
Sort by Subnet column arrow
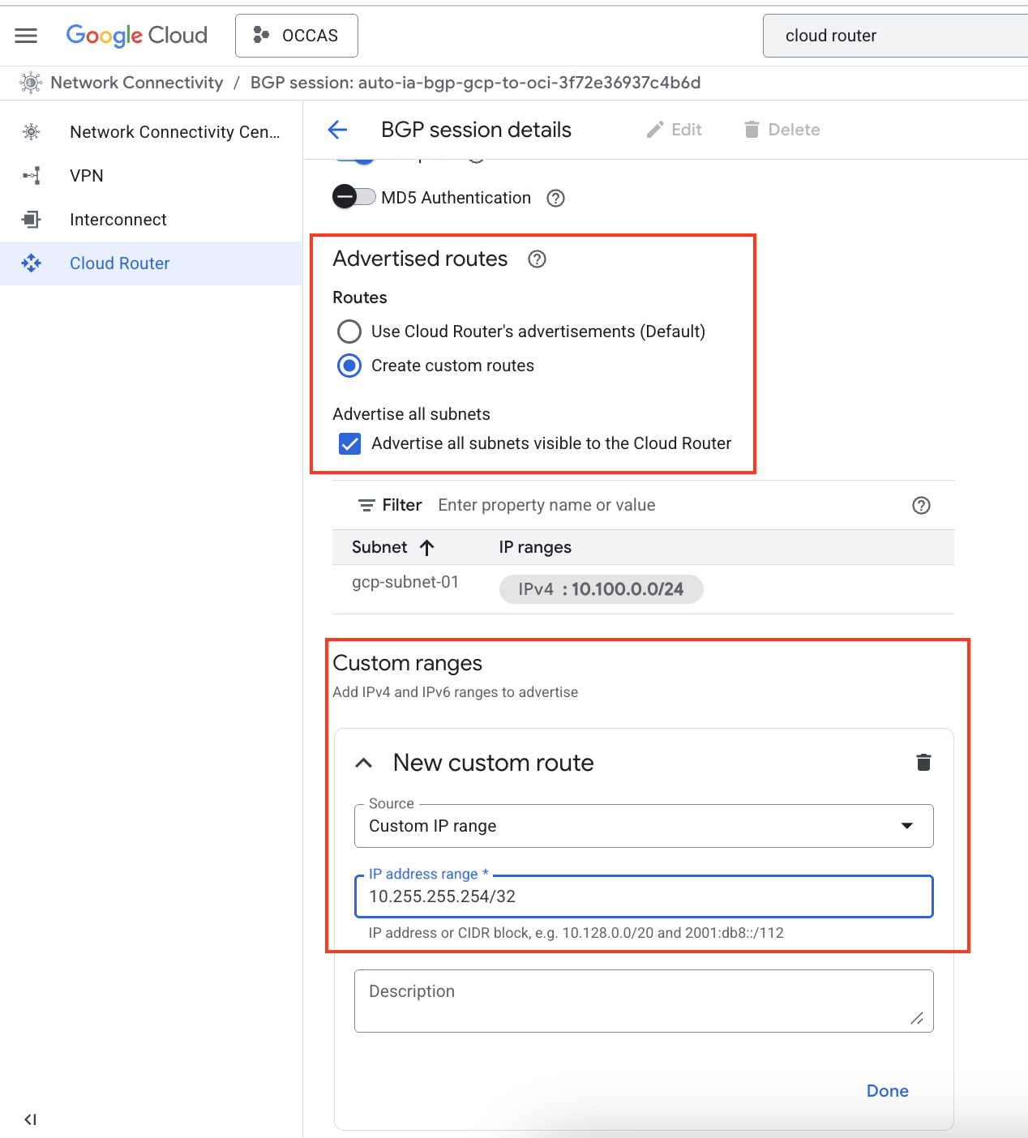pos(427,548)
